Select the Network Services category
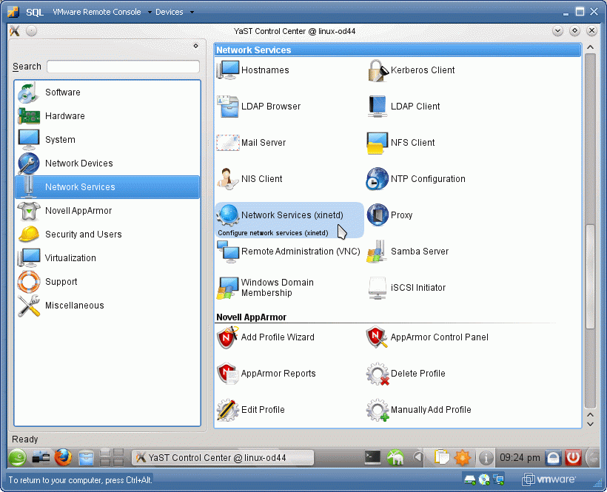The image size is (607, 492). [107, 187]
